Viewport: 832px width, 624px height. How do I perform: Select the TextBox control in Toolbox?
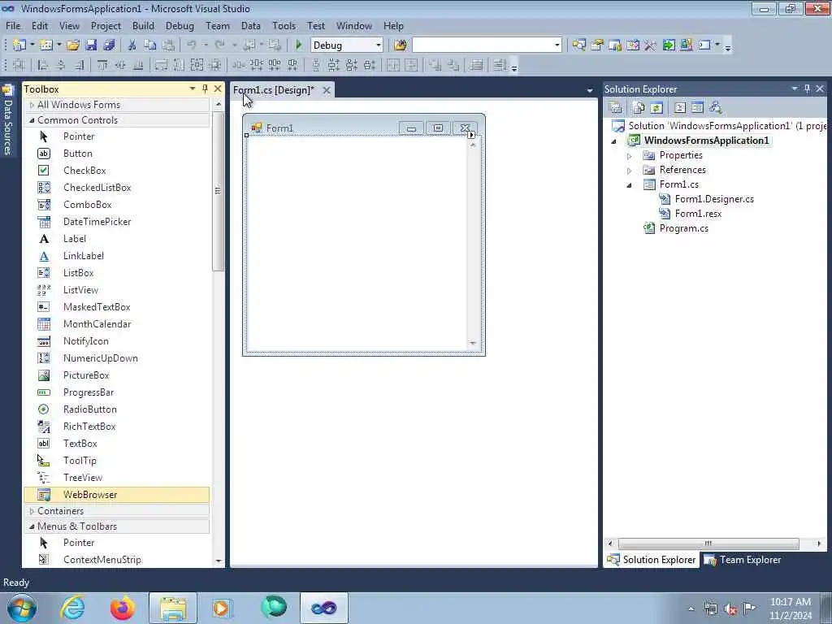[117, 444]
